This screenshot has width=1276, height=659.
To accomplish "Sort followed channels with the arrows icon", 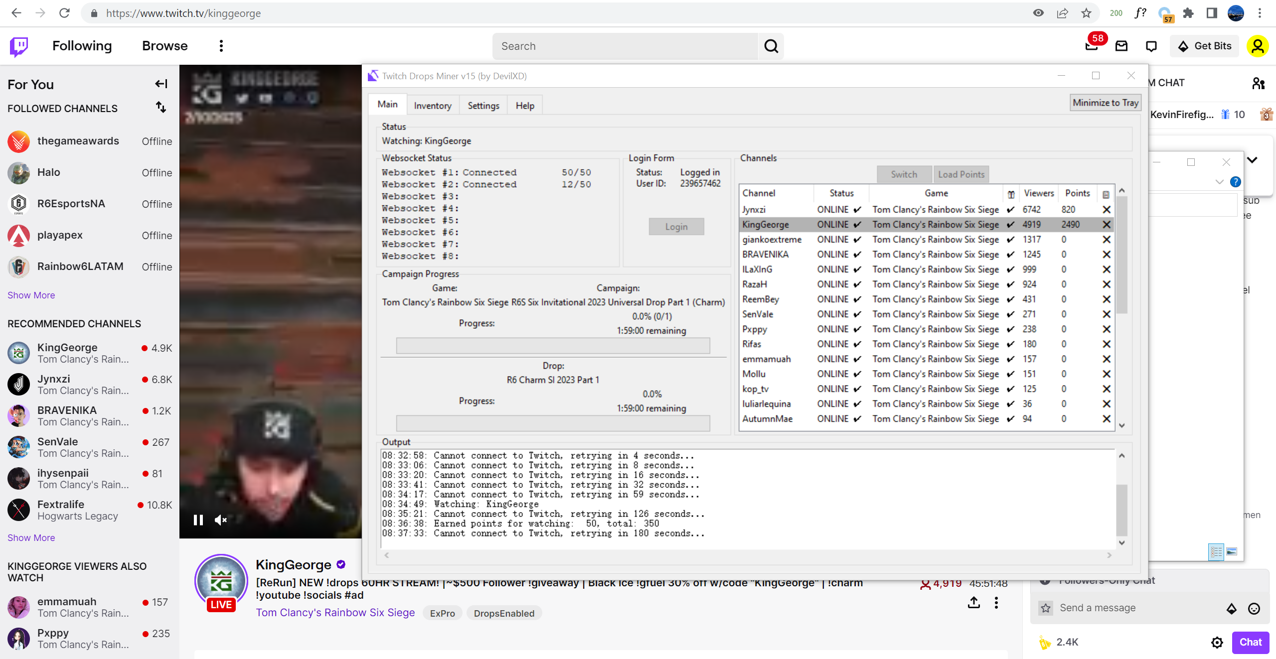I will pos(160,107).
